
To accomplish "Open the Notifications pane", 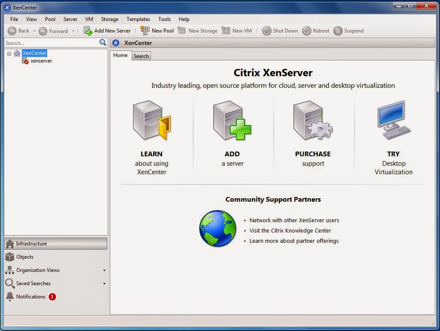I will click(56, 296).
